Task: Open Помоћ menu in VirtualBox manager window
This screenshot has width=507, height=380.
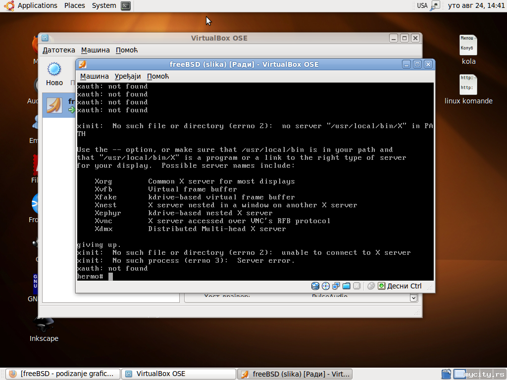Action: pyautogui.click(x=127, y=50)
